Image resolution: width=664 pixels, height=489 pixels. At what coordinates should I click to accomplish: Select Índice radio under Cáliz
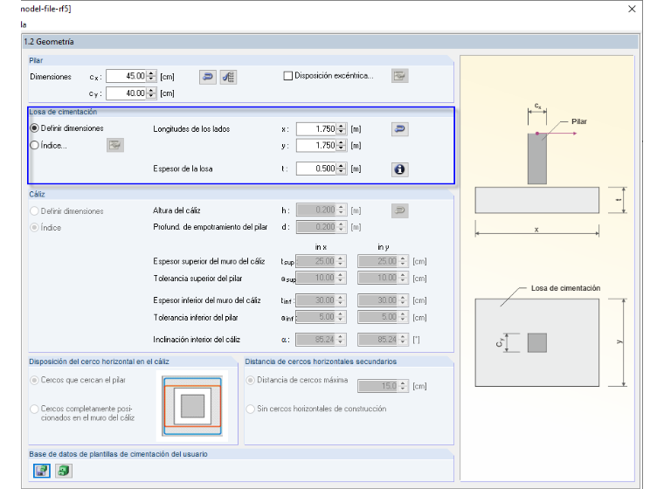point(35,227)
